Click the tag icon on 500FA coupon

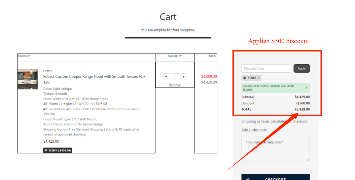(x=245, y=78)
